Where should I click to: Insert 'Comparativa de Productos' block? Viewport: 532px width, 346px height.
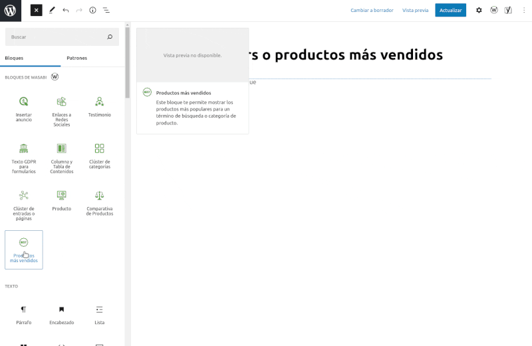click(99, 202)
